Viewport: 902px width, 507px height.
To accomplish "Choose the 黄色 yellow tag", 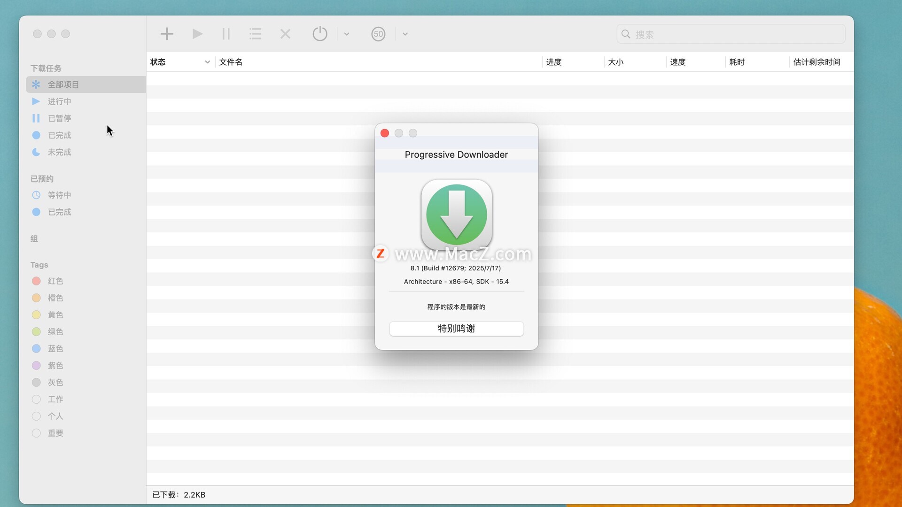I will (86, 315).
